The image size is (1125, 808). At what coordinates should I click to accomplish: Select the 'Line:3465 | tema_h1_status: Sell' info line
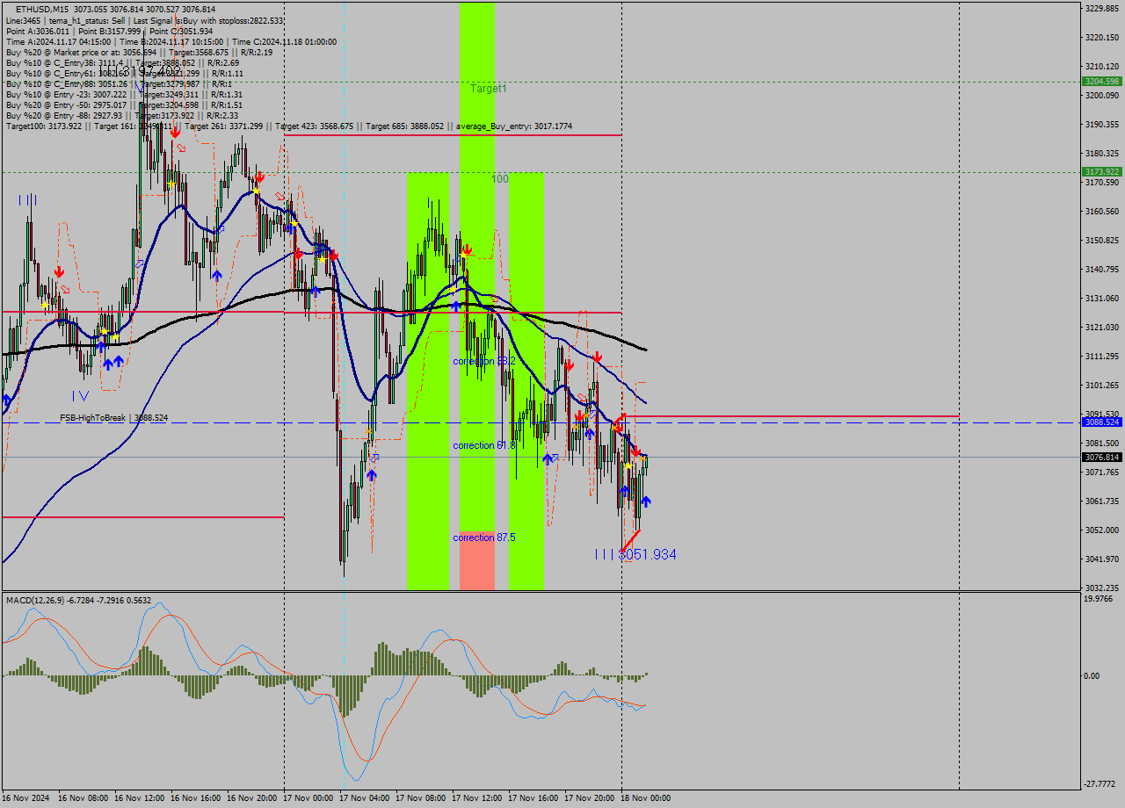point(144,20)
